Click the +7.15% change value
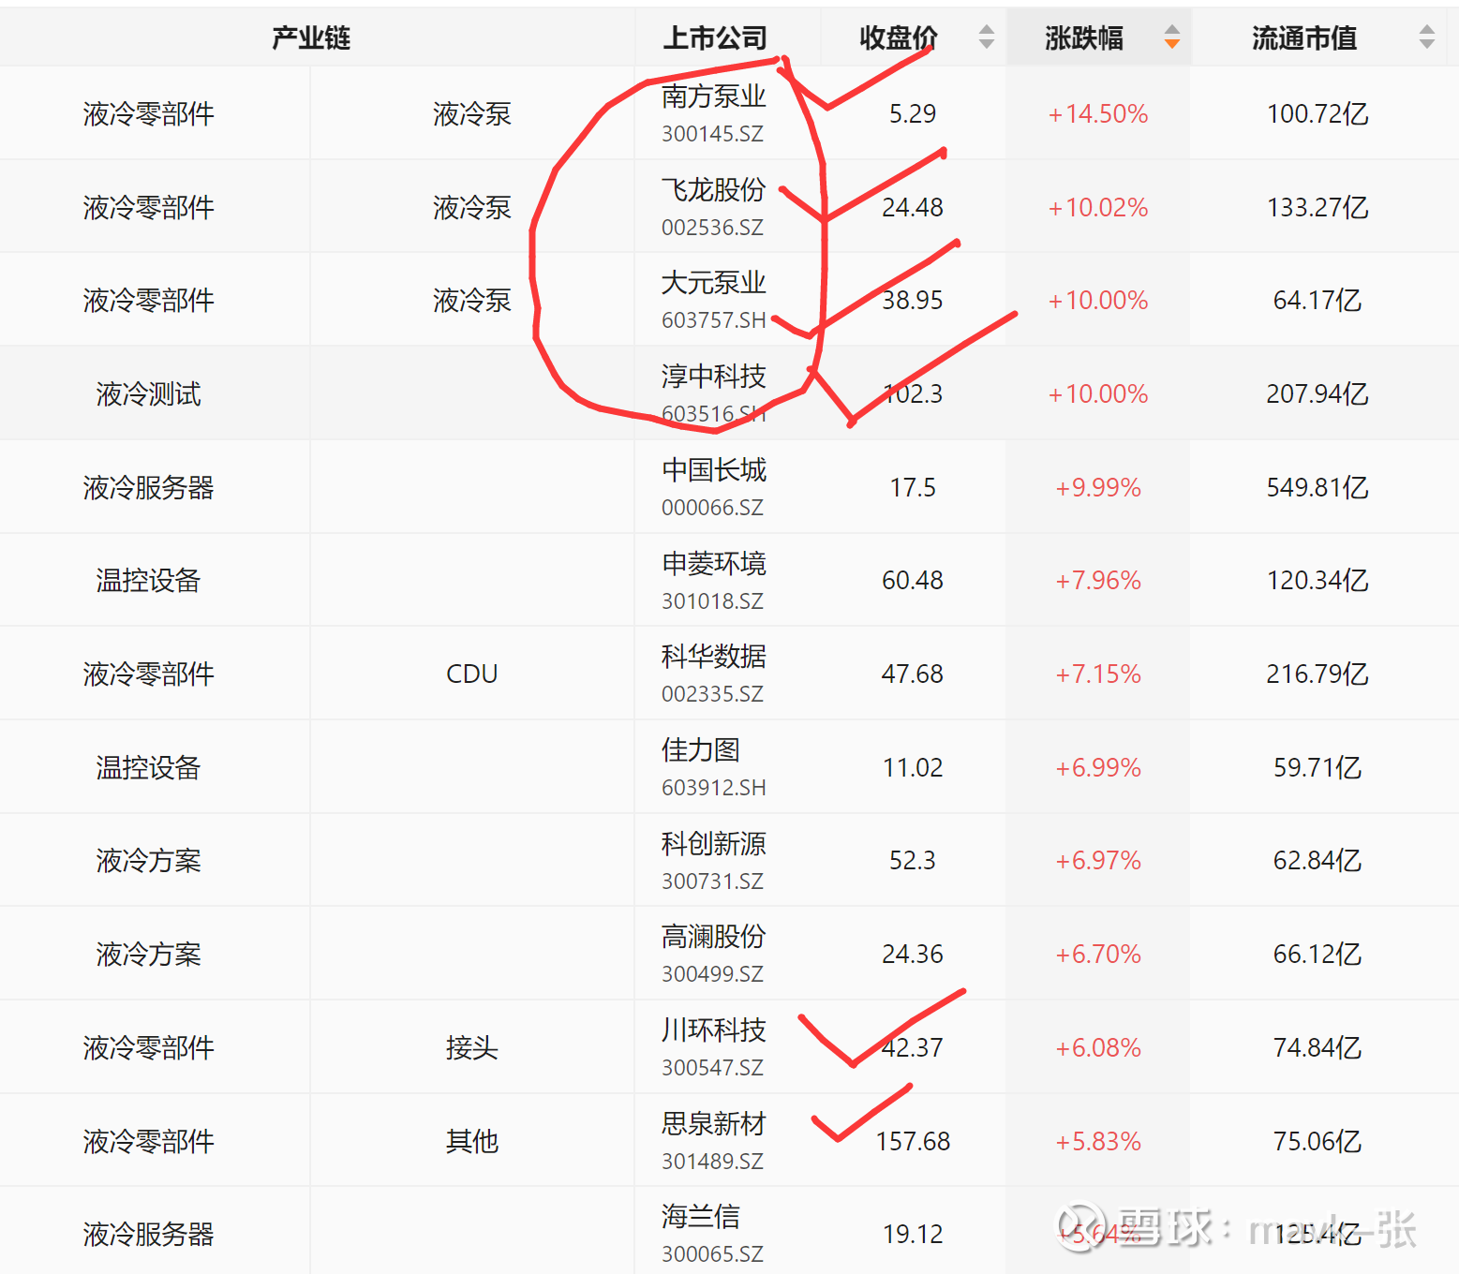The height and width of the screenshot is (1274, 1459). [x=1098, y=674]
